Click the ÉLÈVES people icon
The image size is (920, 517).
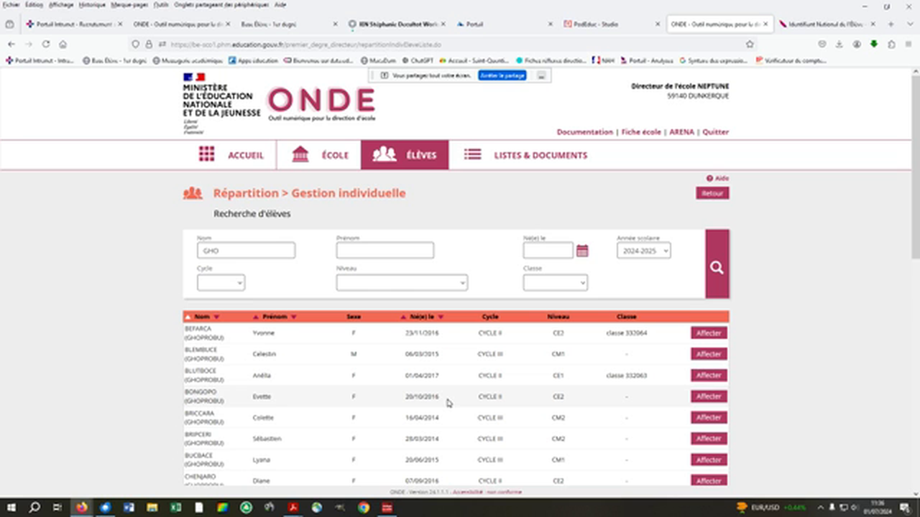[x=384, y=154]
